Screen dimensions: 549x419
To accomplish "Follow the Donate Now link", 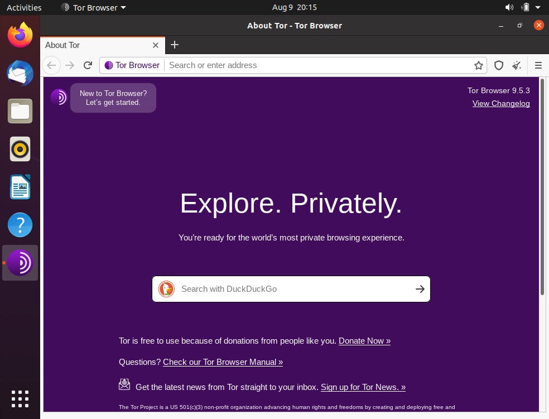I will point(364,341).
